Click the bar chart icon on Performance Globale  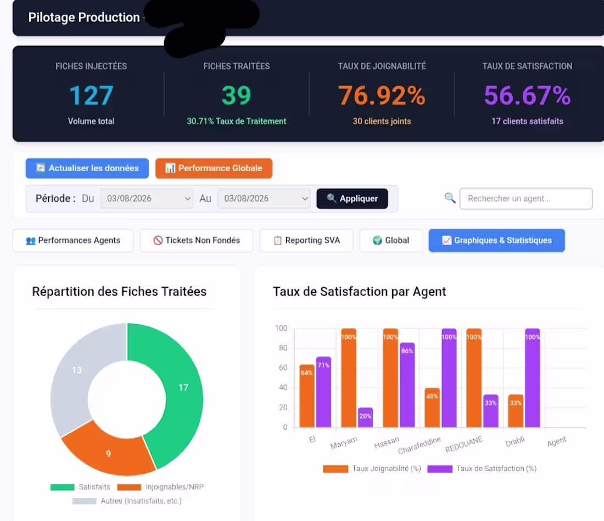[x=170, y=168]
